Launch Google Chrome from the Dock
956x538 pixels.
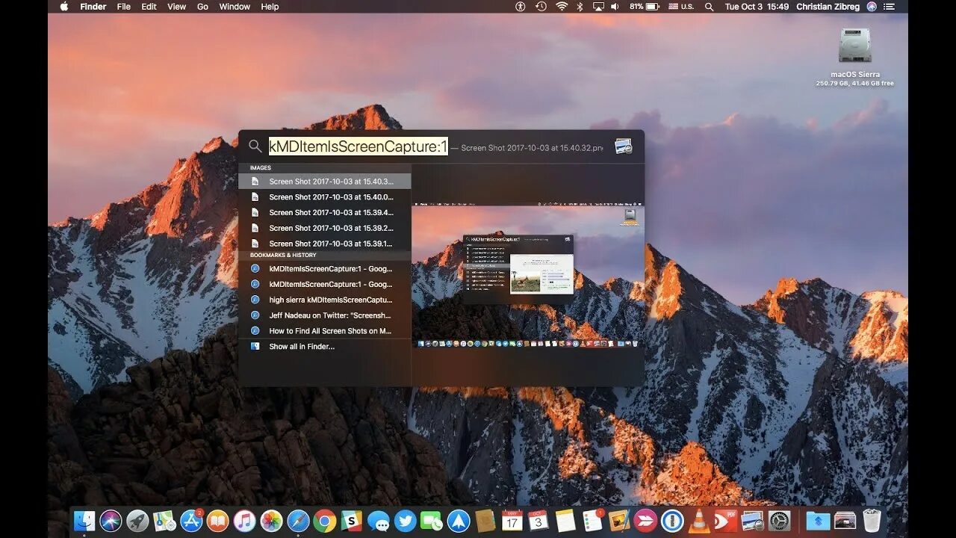[324, 521]
